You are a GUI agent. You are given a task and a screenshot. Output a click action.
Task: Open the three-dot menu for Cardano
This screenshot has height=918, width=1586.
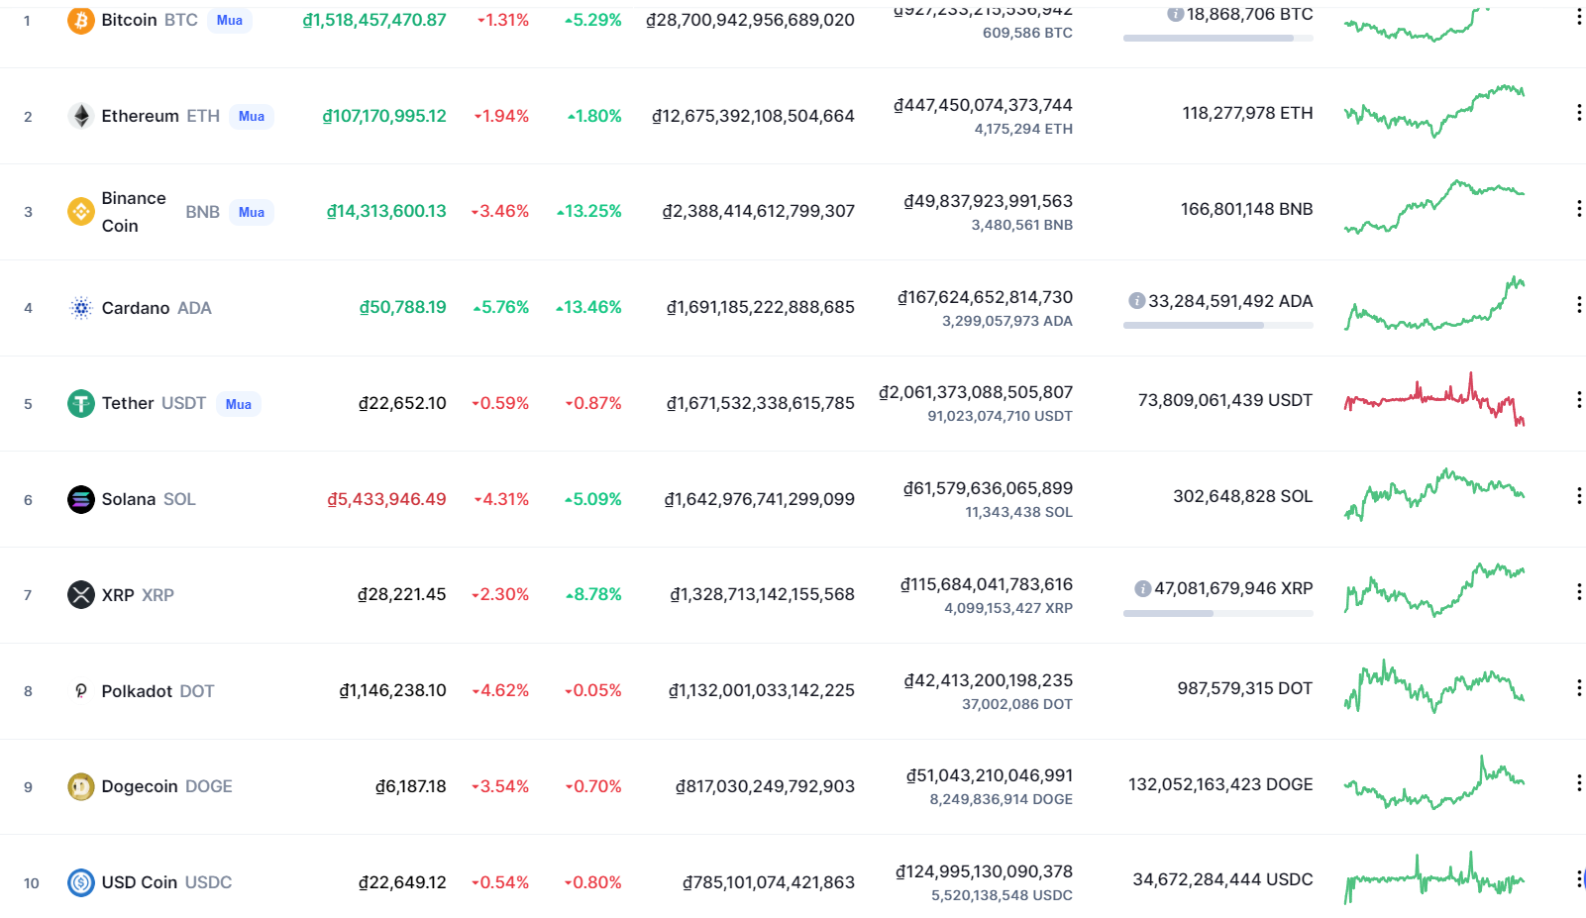(1578, 305)
